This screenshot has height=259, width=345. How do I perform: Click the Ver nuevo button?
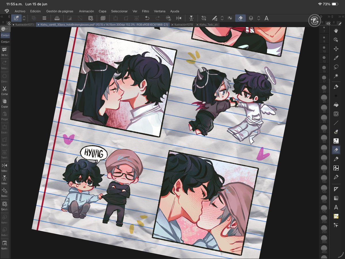pos(5,52)
